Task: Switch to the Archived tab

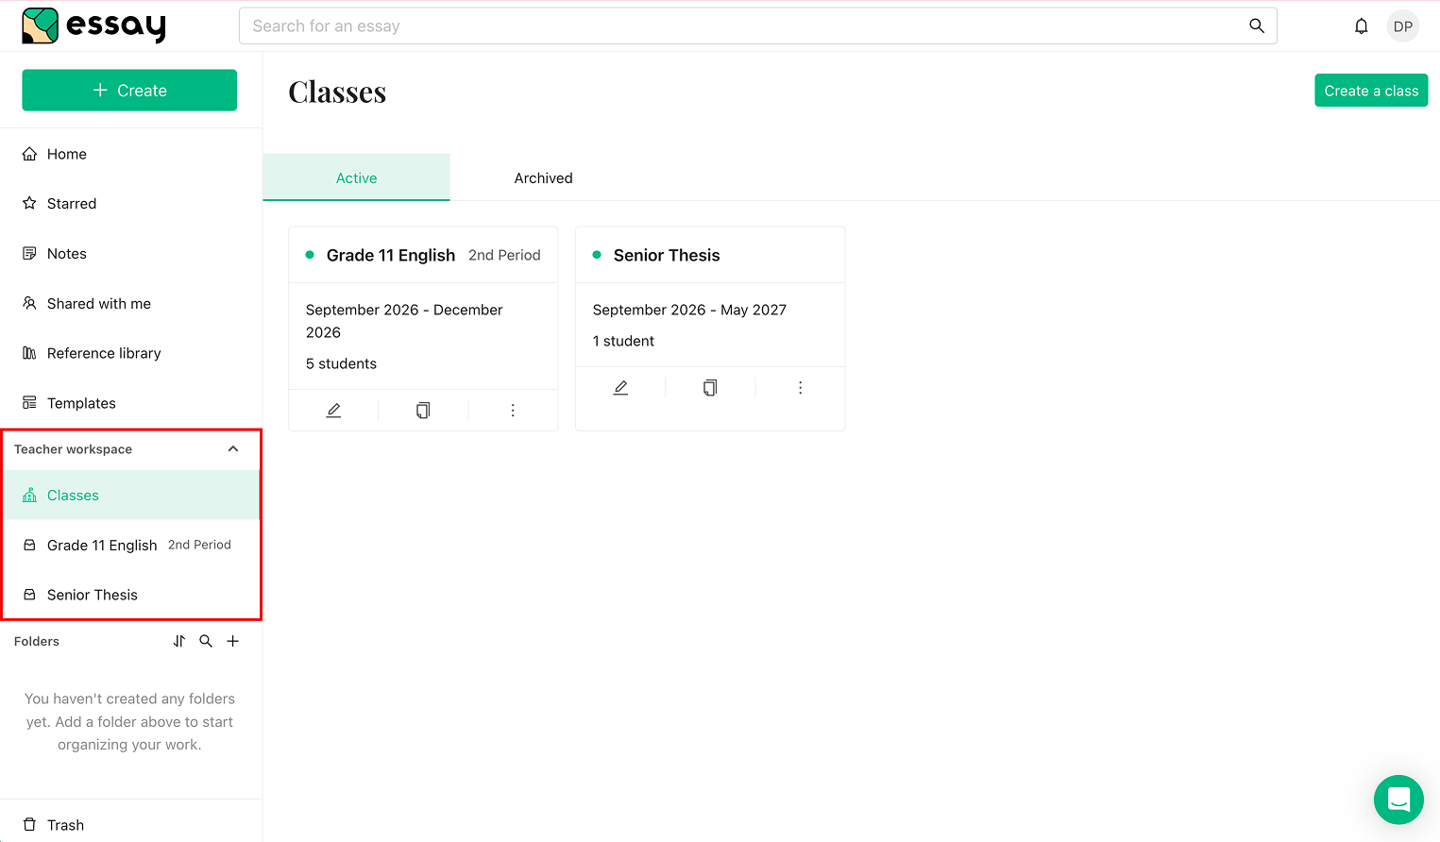Action: pos(543,177)
